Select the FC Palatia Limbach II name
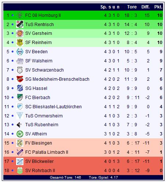Image resolution: width=166 pixels, height=182 pixels. click(x=47, y=152)
